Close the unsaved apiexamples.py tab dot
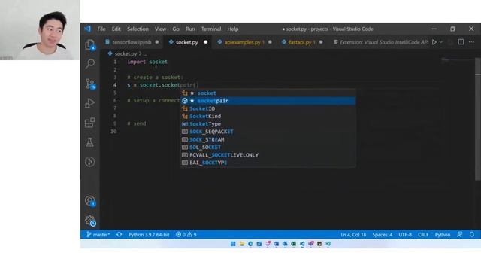Screen dimensions: 481x271 (x=270, y=42)
